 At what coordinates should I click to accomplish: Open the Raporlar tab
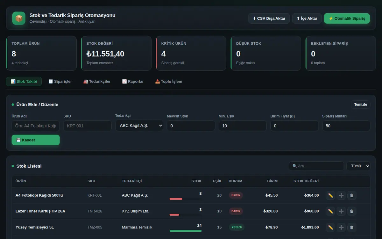tap(133, 82)
